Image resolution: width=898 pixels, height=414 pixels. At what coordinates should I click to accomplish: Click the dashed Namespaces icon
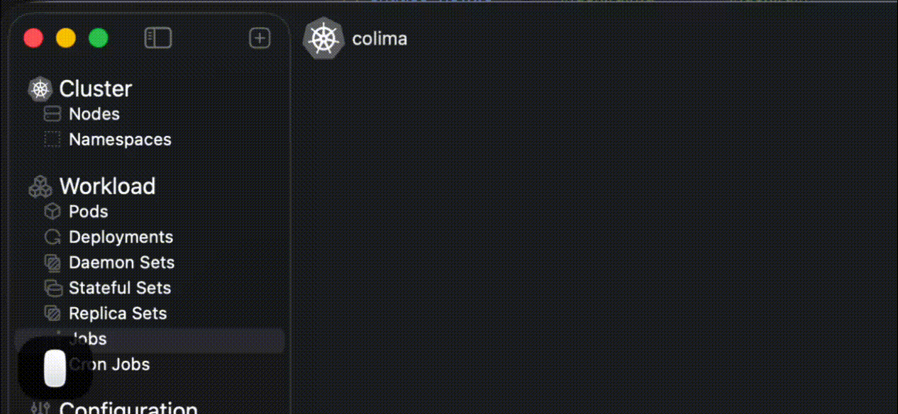click(x=52, y=140)
